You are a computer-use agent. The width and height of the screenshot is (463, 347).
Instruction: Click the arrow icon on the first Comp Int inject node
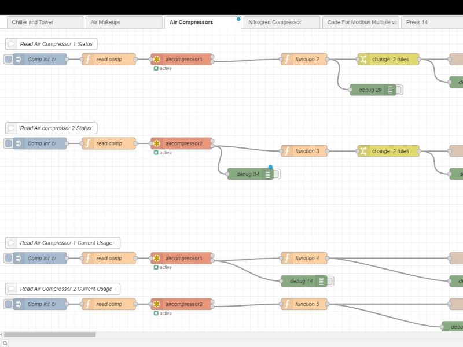19,60
